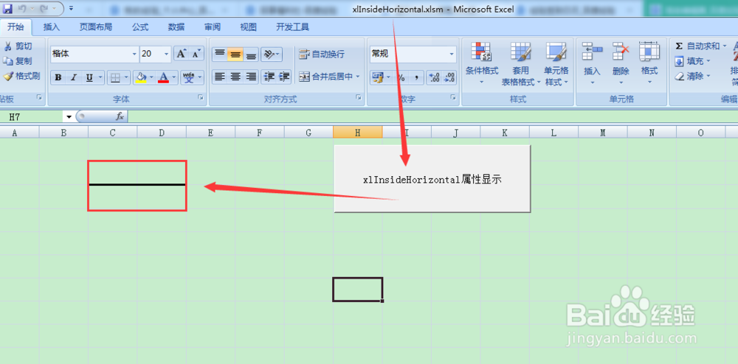Click the decrease indent icon
The height and width of the screenshot is (364, 738).
(269, 76)
